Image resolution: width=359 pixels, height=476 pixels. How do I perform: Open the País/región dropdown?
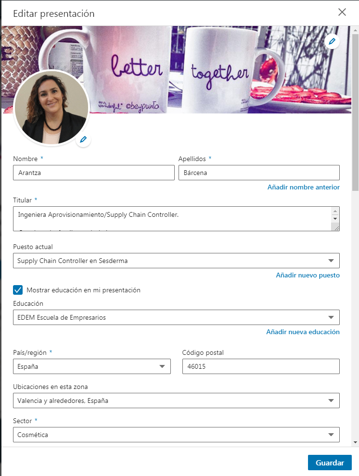(92, 366)
